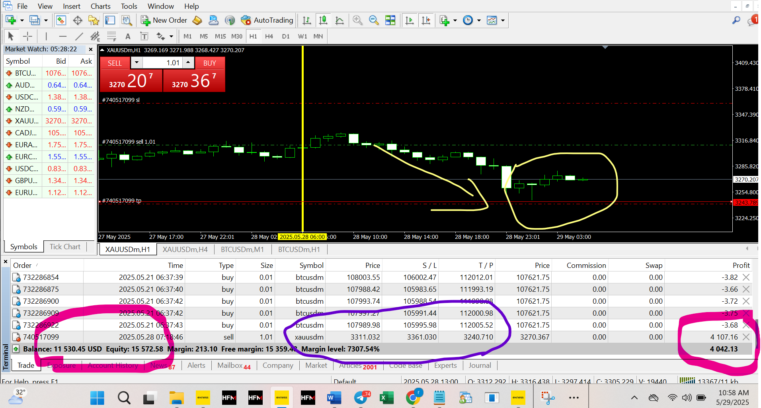Switch timeframe to D1

[x=286, y=36]
